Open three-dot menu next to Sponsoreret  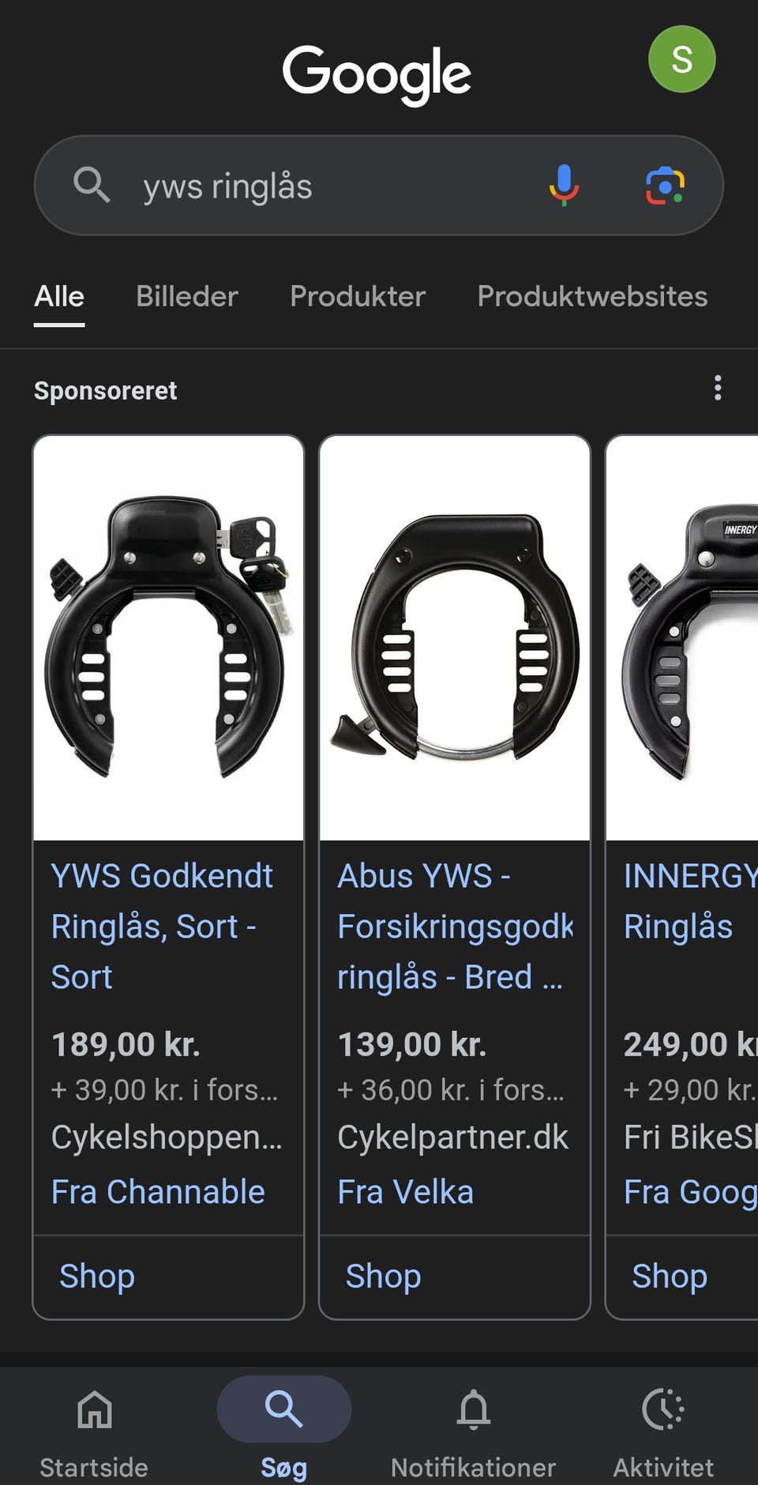point(717,388)
